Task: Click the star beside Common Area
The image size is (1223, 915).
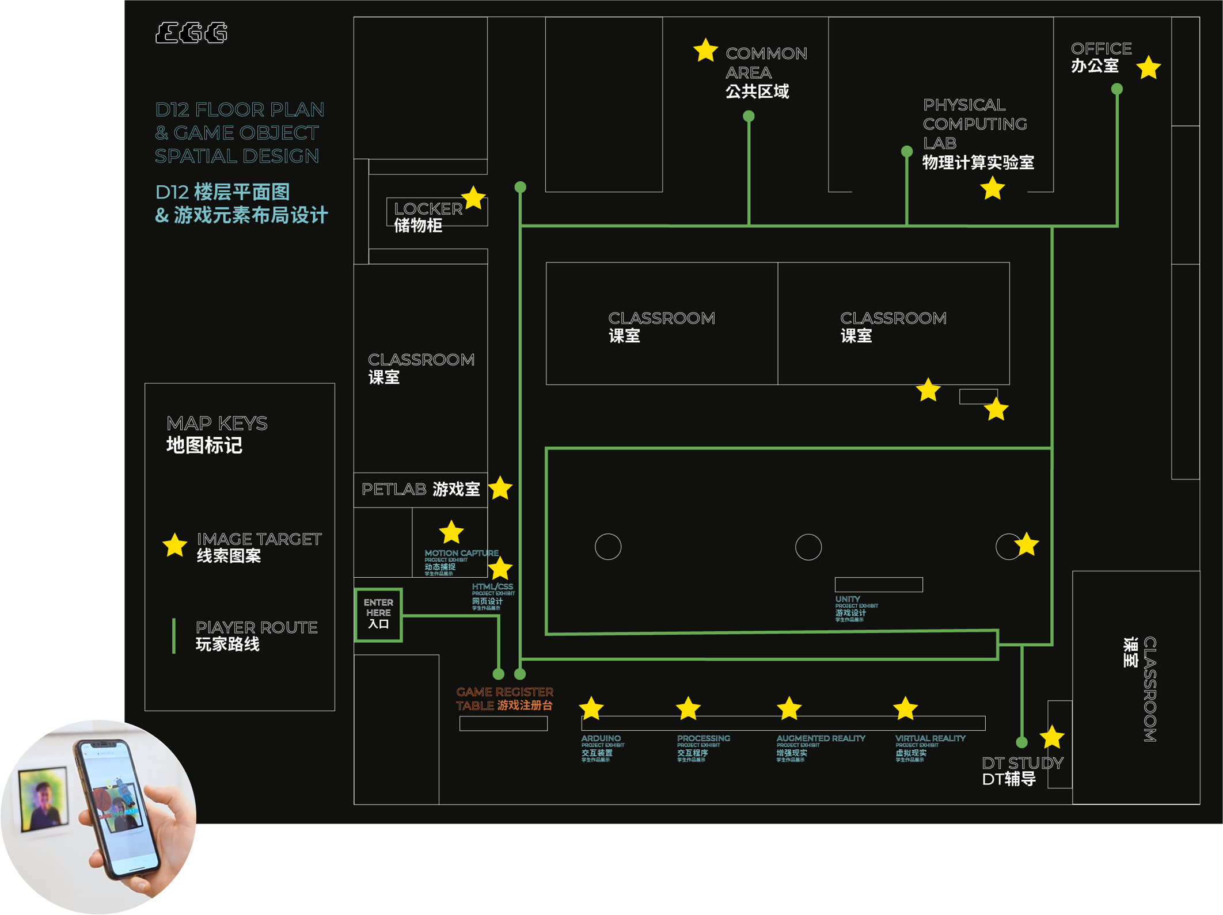Action: [x=705, y=51]
